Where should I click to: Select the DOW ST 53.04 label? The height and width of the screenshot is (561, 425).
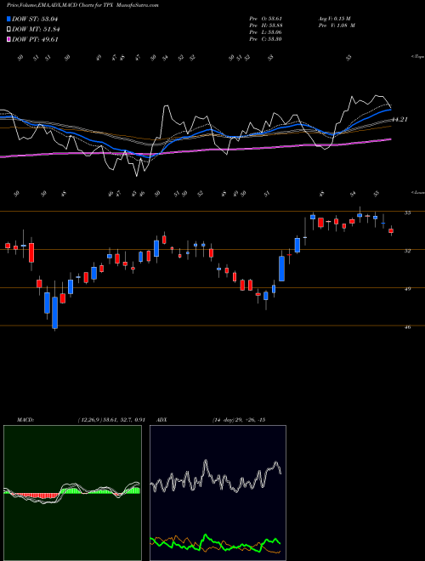(x=35, y=19)
